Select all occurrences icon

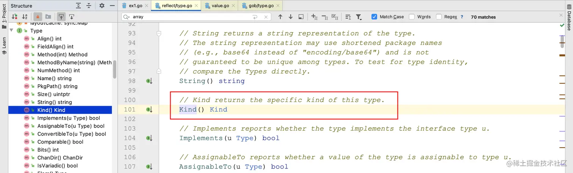click(x=335, y=17)
